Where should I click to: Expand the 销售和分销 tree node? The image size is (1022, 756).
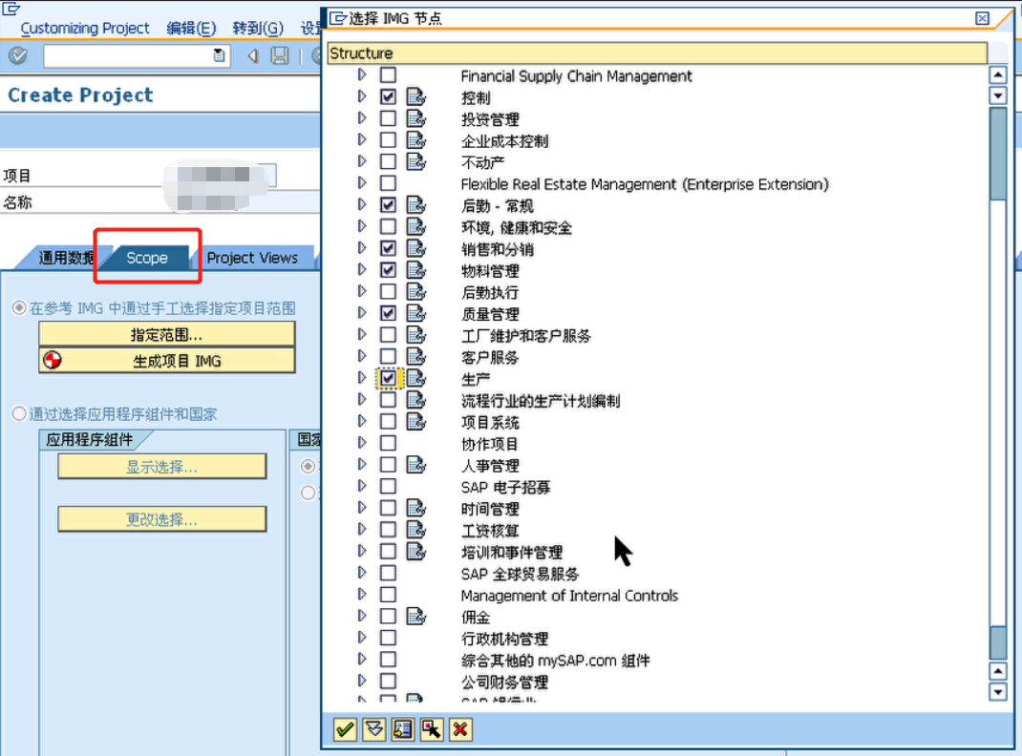click(x=363, y=248)
